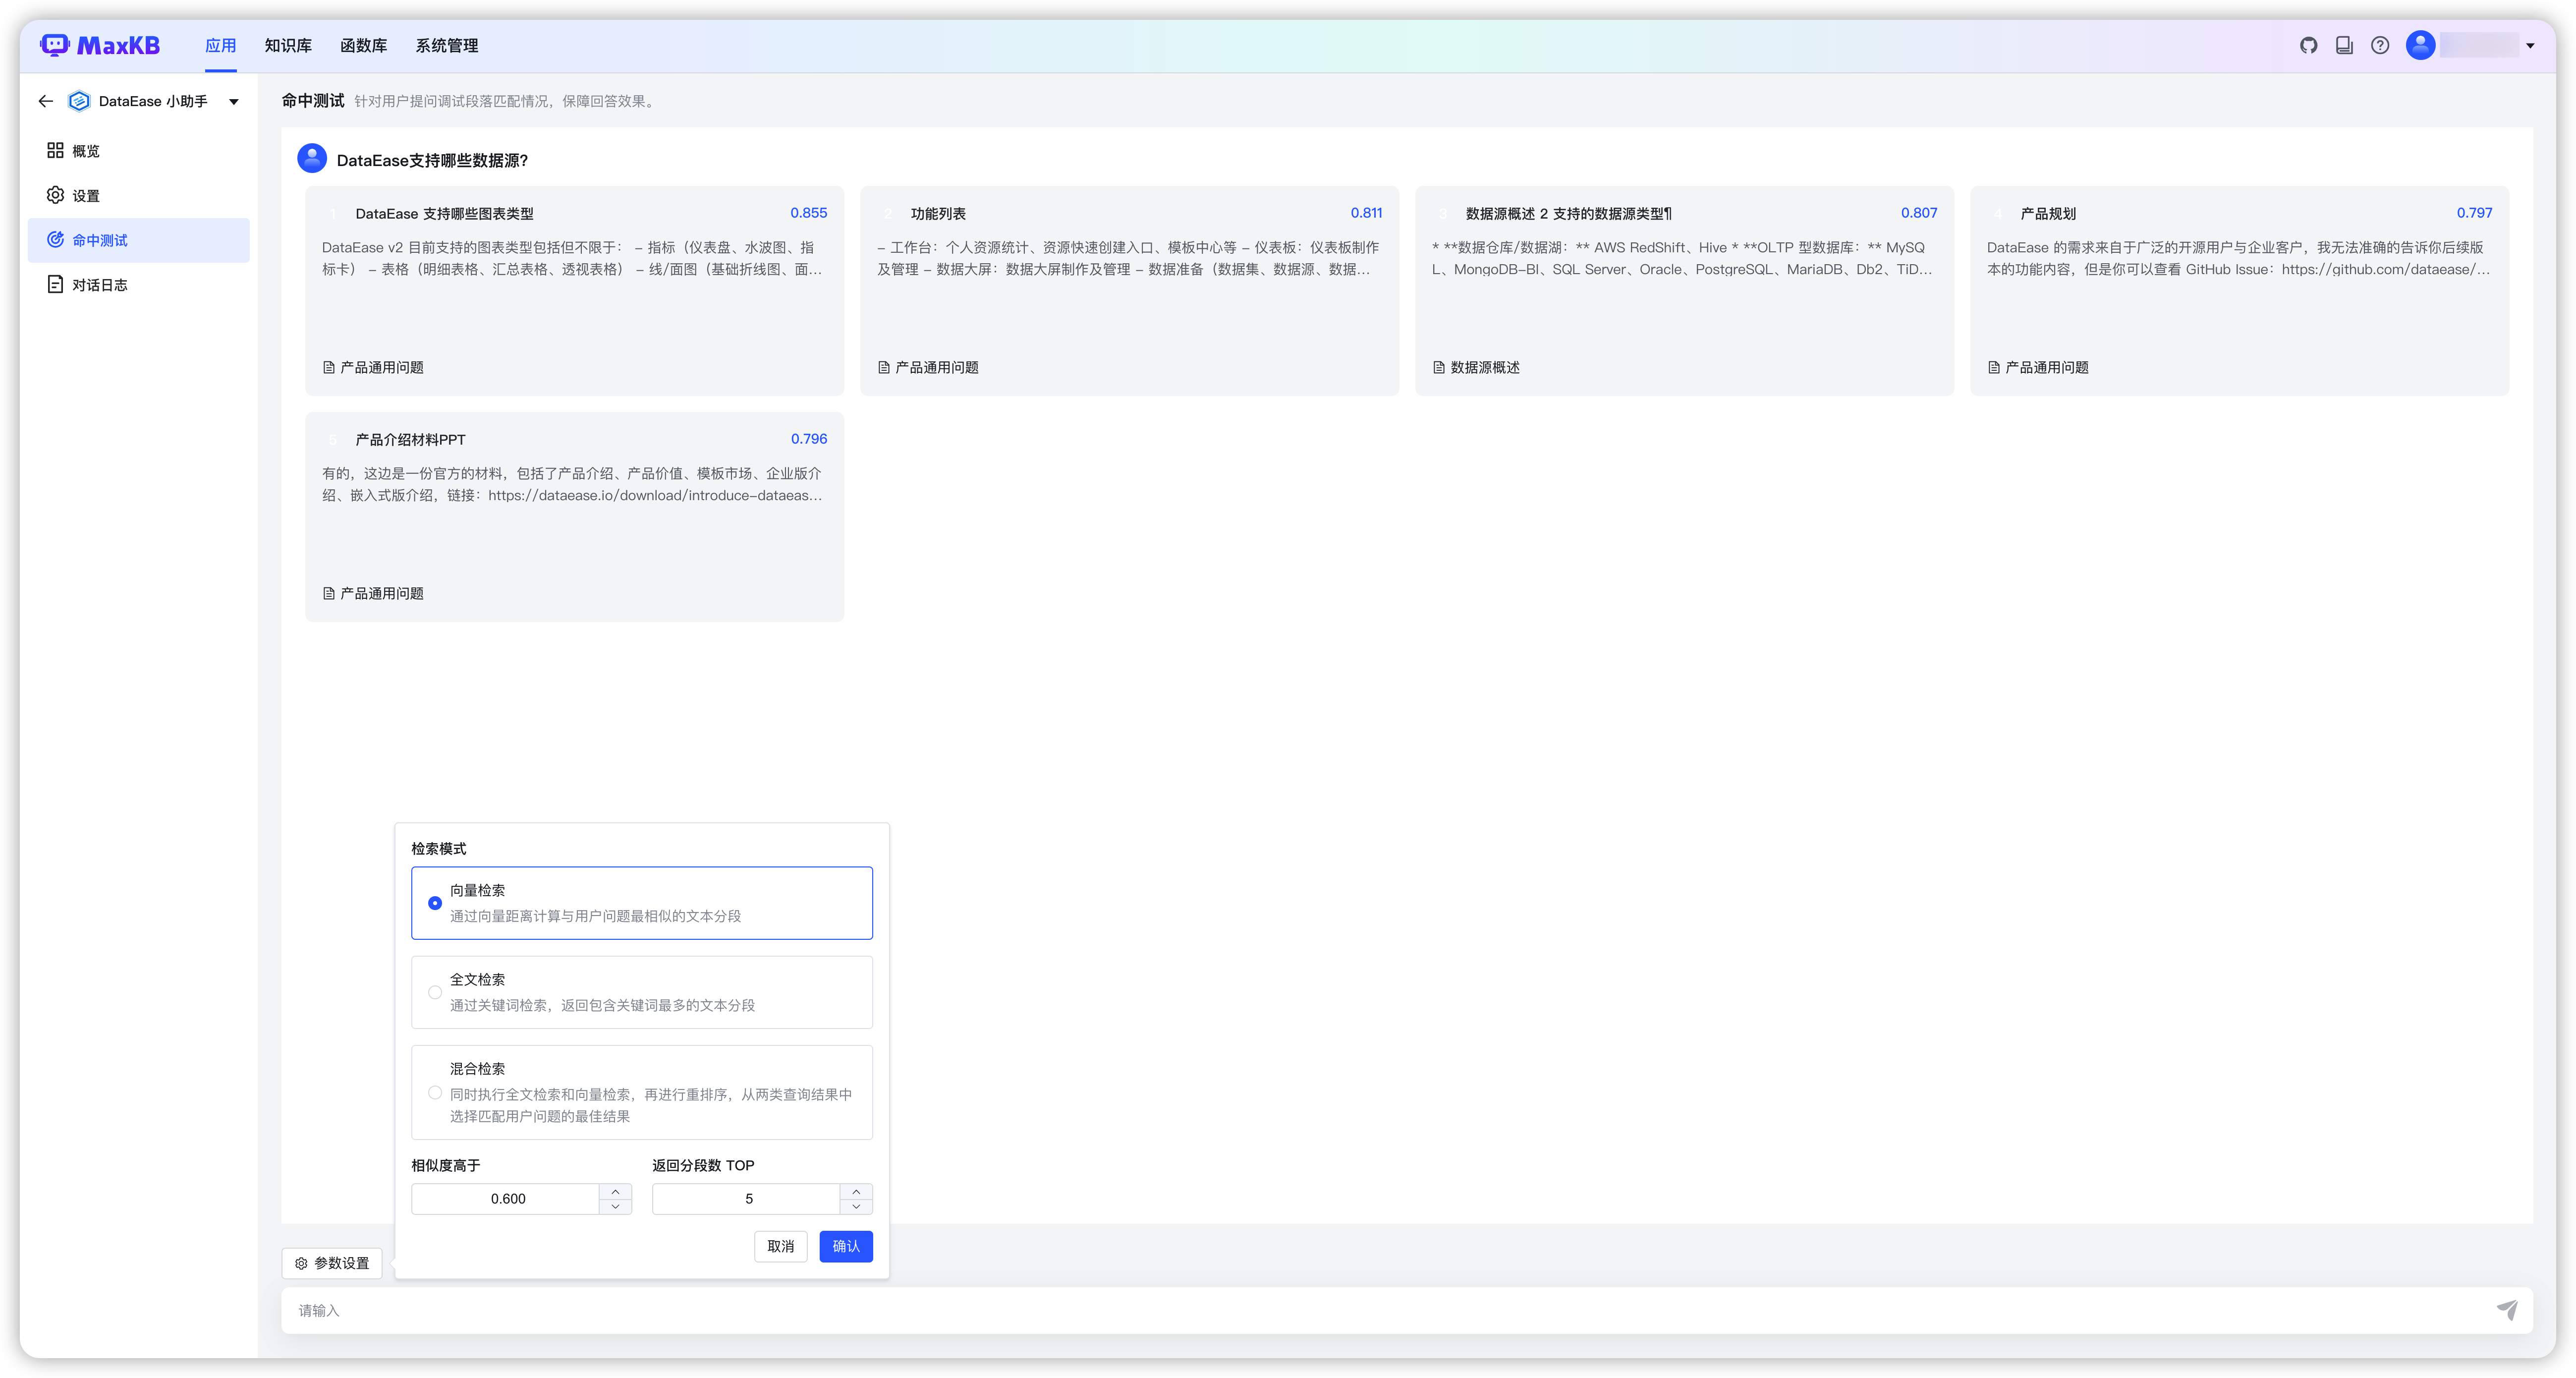Image resolution: width=2576 pixels, height=1378 pixels.
Task: Decrease 返回分段数 TOP with down arrow
Action: [856, 1206]
